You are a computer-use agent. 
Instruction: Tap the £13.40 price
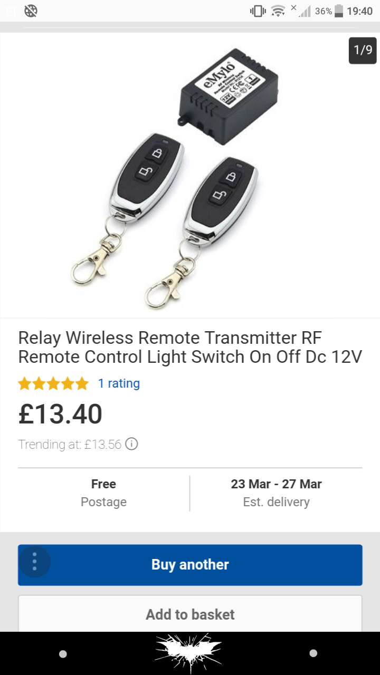60,414
